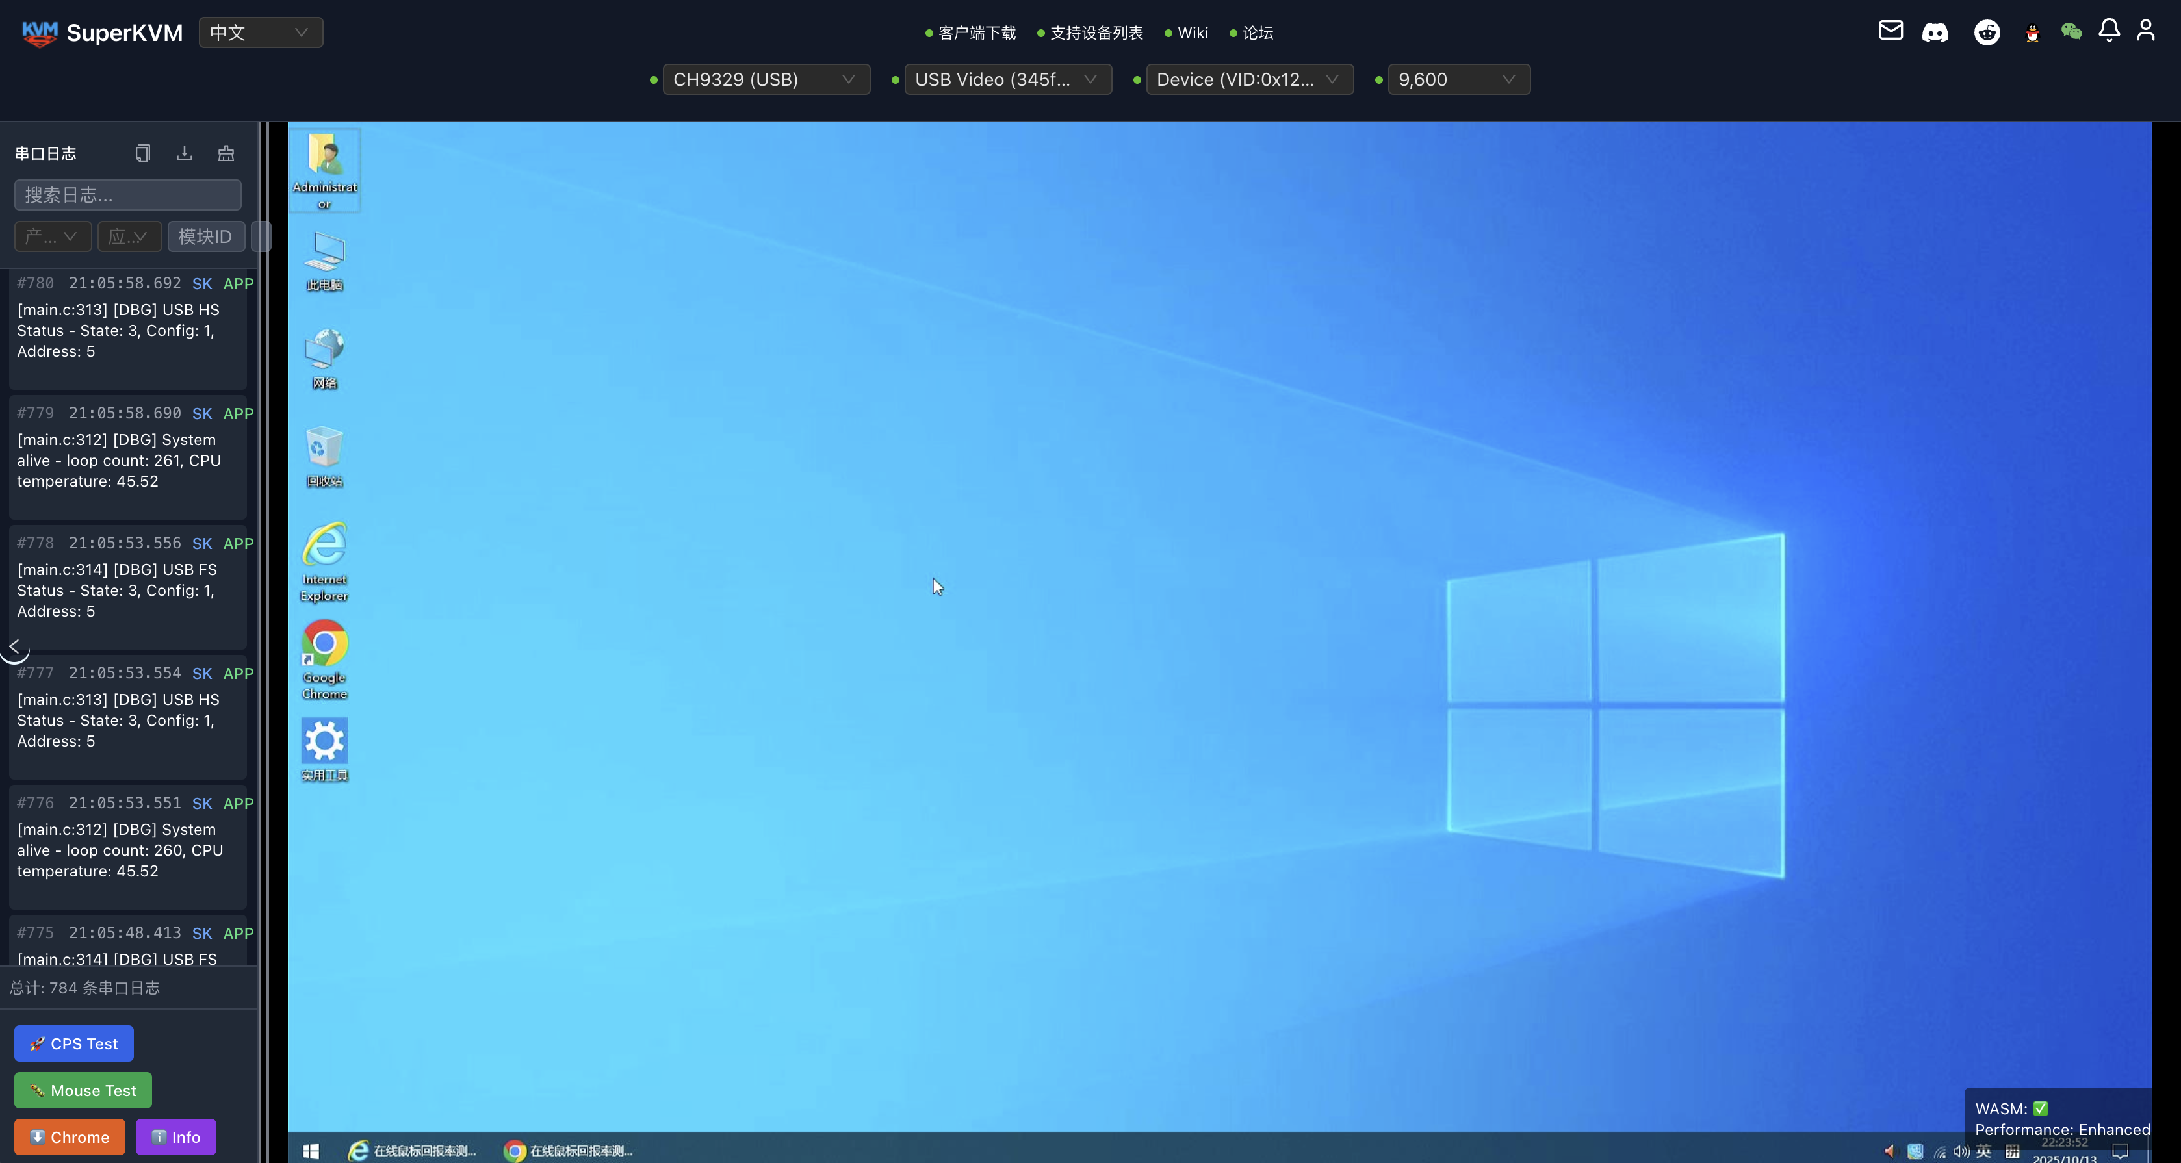Click the 搜索日志 search field
Image resolution: width=2181 pixels, height=1163 pixels.
[128, 195]
